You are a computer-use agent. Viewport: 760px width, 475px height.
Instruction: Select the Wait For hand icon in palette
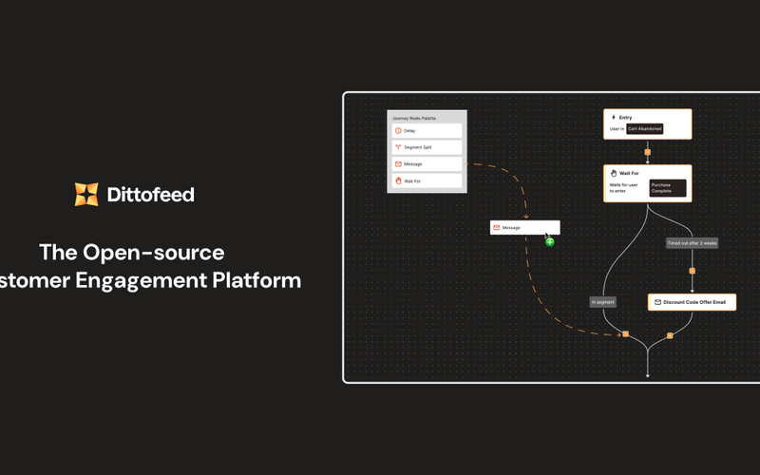coord(398,180)
